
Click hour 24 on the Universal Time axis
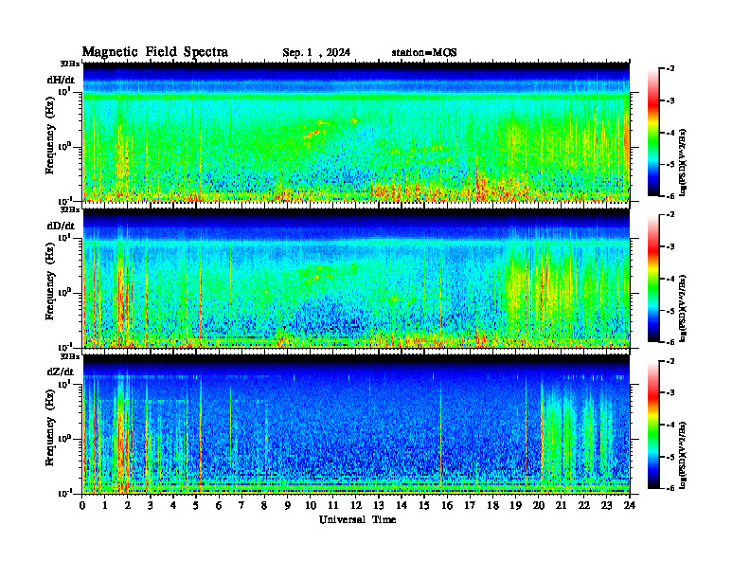coord(630,505)
